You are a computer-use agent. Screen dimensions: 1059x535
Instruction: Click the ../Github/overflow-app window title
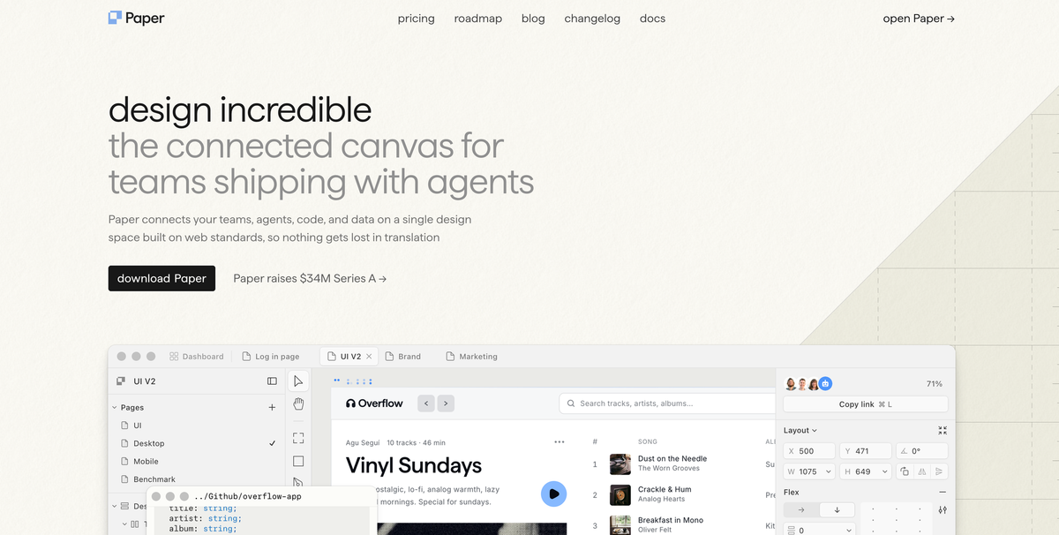(x=247, y=496)
